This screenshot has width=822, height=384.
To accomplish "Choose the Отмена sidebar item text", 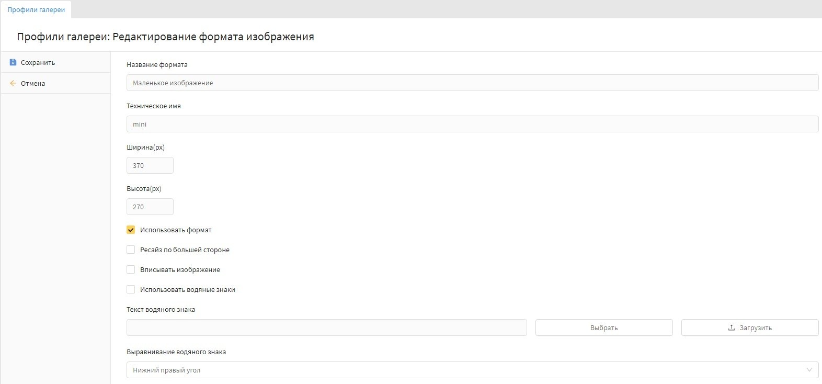I will (x=33, y=83).
